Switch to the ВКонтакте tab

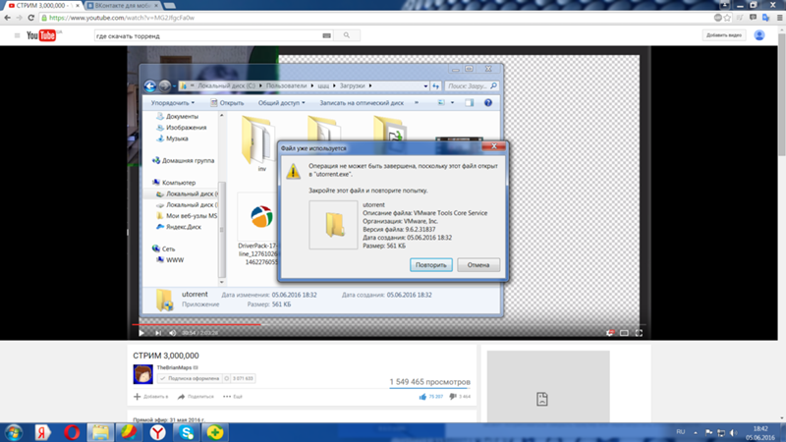point(123,6)
